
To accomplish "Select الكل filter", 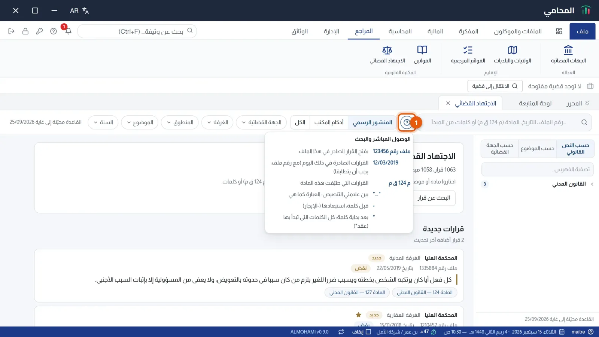I will click(x=300, y=122).
